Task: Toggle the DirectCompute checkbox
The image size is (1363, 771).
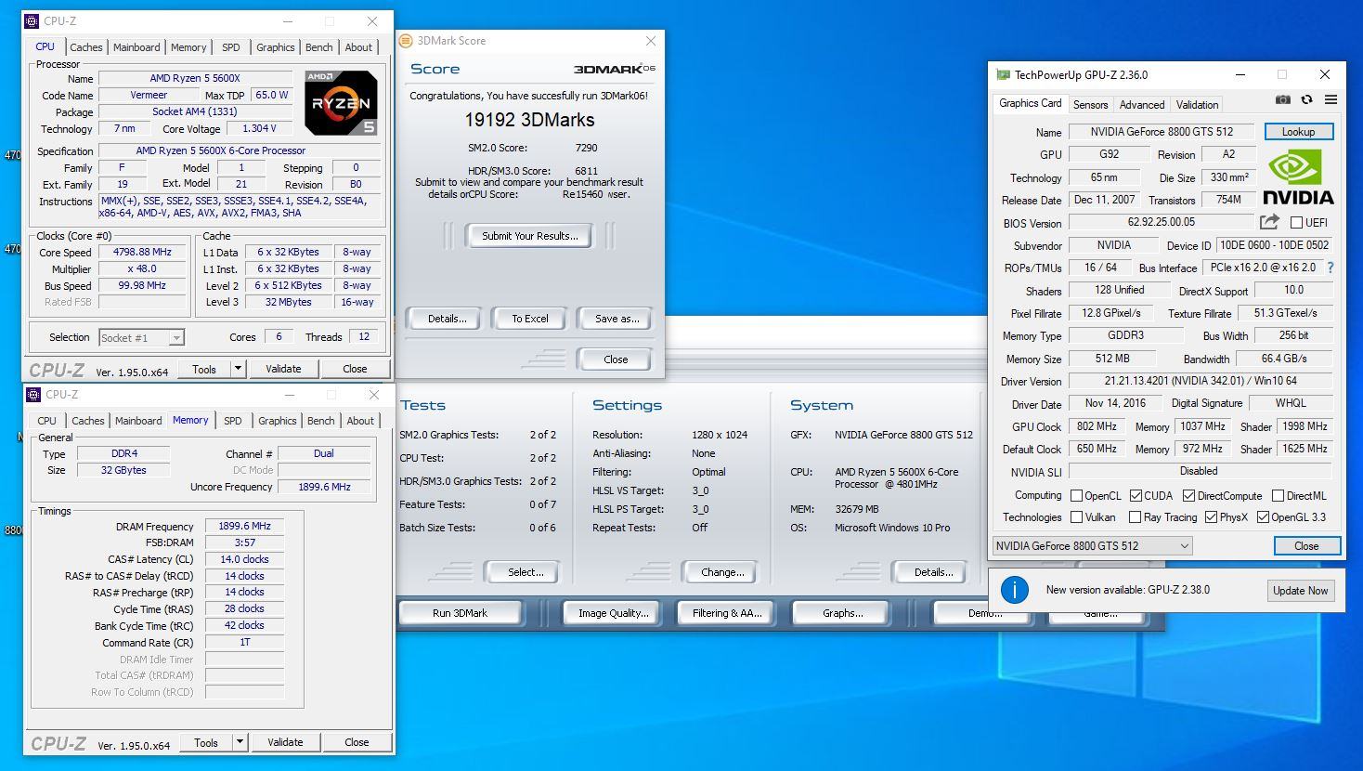Action: point(1188,496)
